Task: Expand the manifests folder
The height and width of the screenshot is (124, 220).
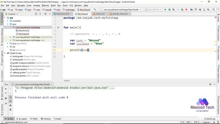Action: pyautogui.click(x=8, y=21)
